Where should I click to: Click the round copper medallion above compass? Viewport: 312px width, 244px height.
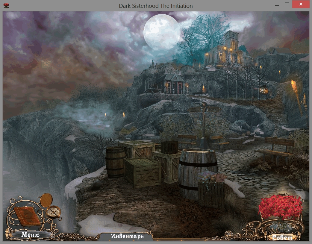pyautogui.click(x=47, y=200)
